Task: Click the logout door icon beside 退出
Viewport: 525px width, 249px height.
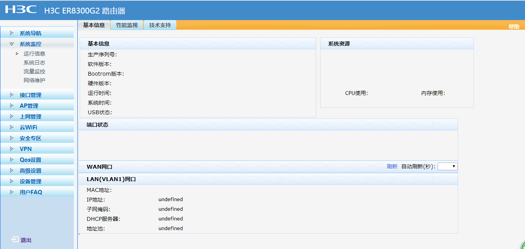Action: 15,240
